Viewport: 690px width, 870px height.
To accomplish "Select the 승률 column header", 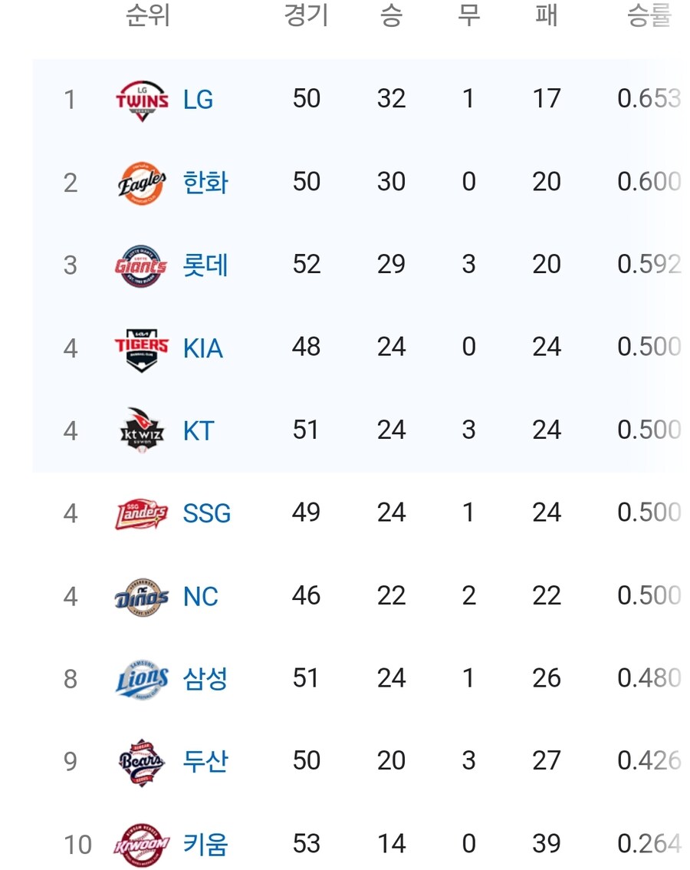I will pyautogui.click(x=649, y=15).
